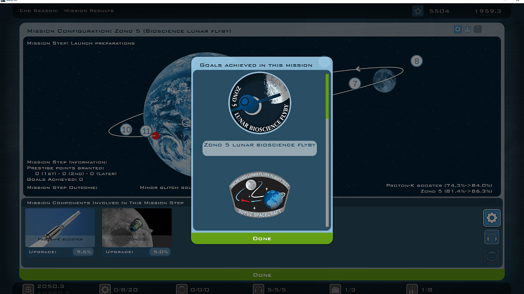
Task: Click the Zond 5 reliability increase readout
Action: click(456, 191)
